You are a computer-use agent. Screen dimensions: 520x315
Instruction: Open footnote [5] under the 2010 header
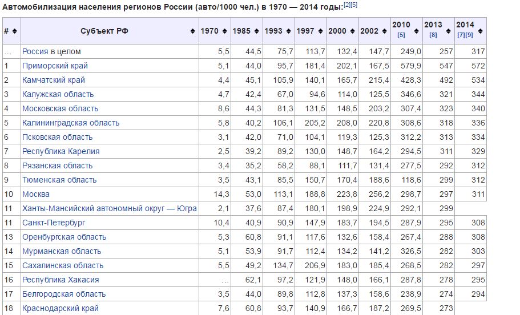(401, 35)
